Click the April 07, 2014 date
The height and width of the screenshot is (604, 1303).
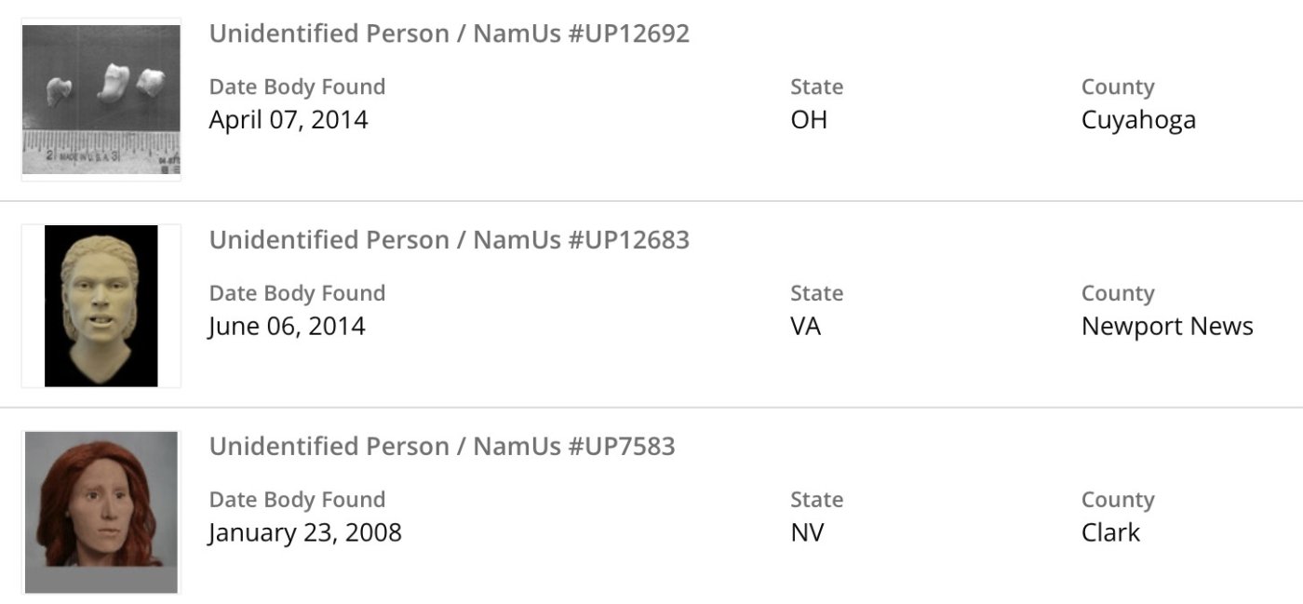(289, 120)
